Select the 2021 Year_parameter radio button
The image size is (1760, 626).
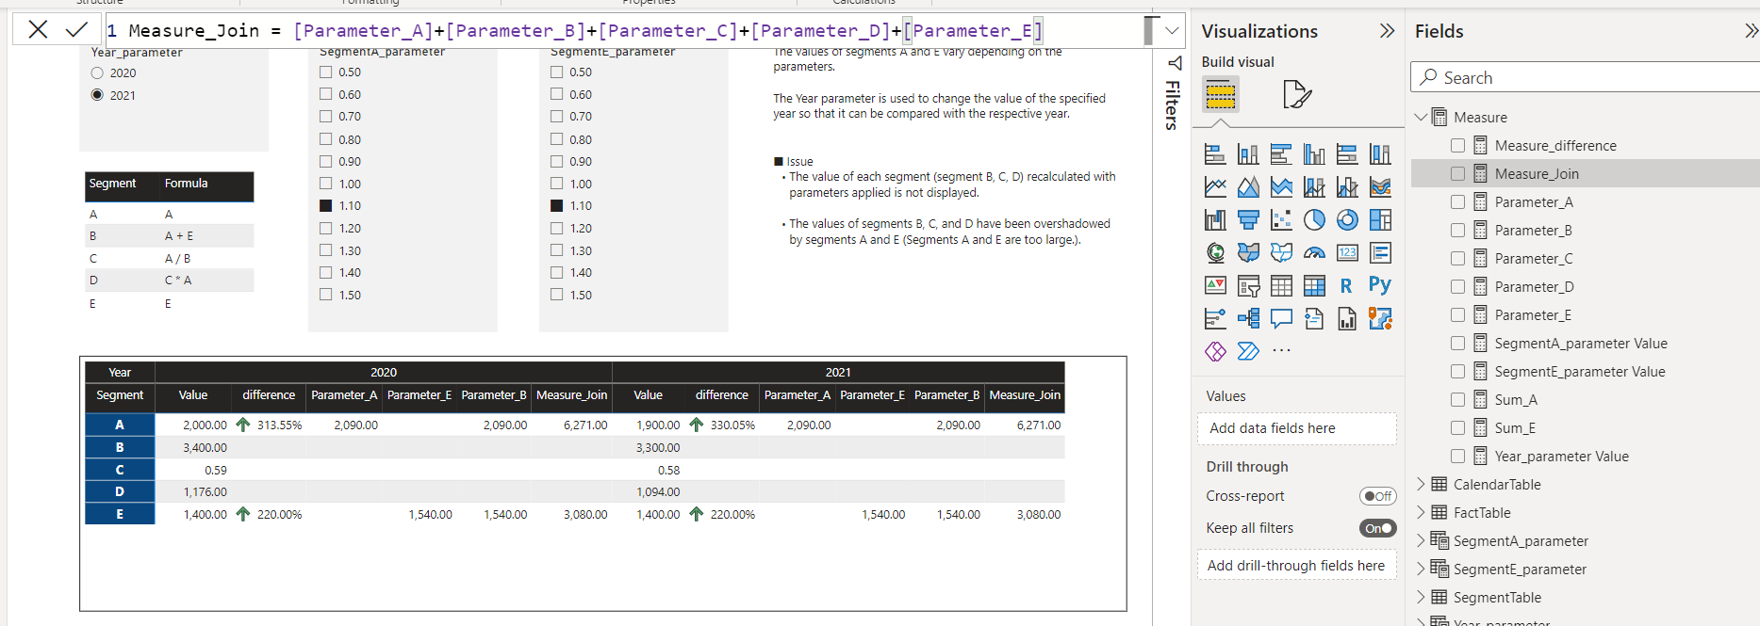pos(97,95)
